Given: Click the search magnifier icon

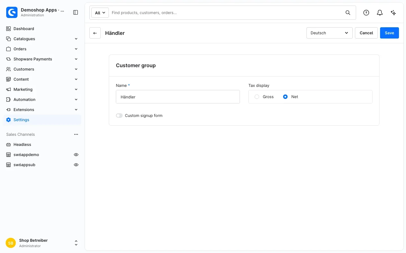Looking at the screenshot, I should click(348, 13).
